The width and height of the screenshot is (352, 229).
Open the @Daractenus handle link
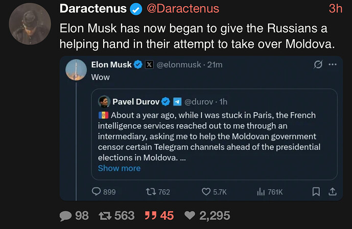[183, 9]
